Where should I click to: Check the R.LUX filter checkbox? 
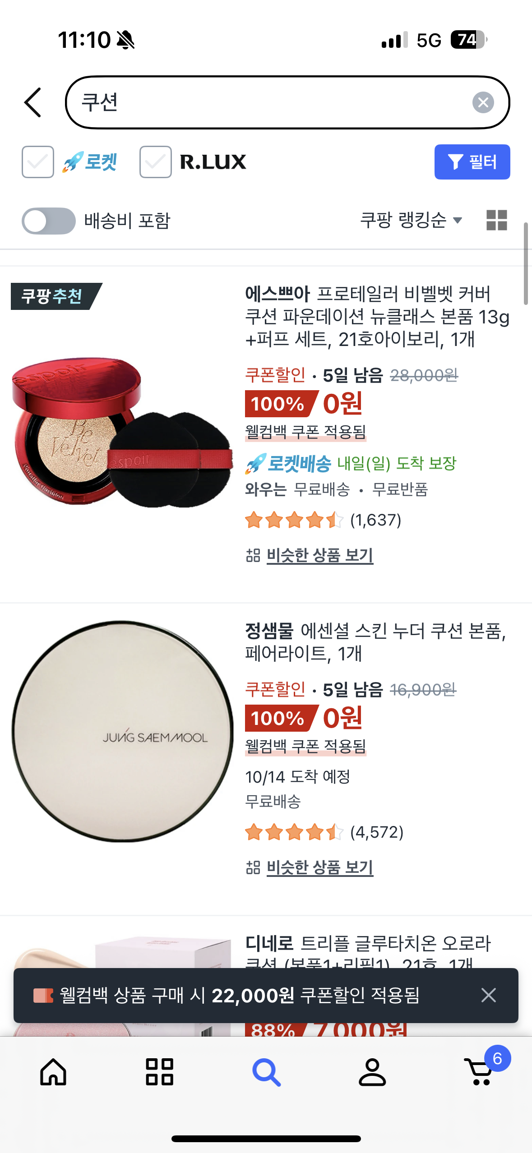155,162
